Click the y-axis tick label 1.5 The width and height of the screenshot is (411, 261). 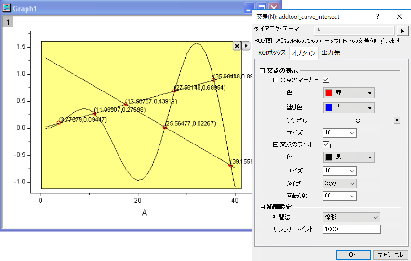pos(21,47)
